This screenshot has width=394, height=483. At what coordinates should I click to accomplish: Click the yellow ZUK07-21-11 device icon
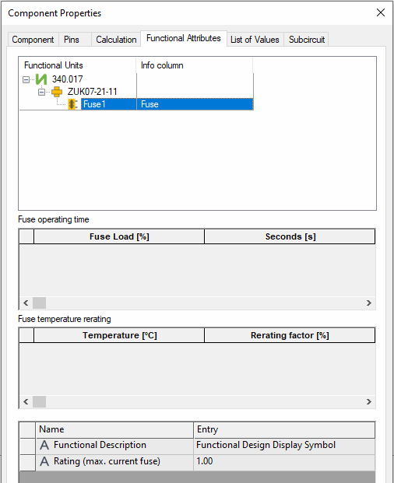[x=56, y=92]
